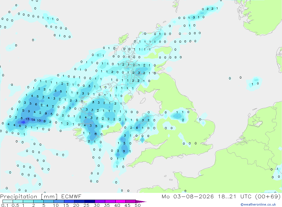
Task: Open the weatheronline.co.uk copyright link
Action: (x=258, y=204)
